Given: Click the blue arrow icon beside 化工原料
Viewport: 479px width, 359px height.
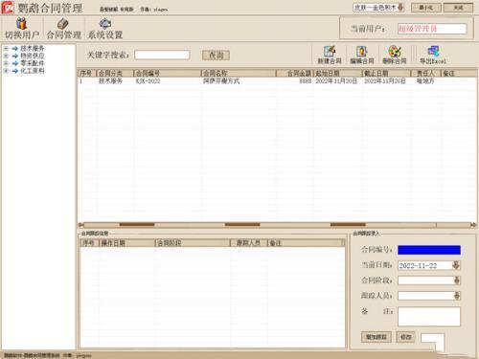Looking at the screenshot, I should point(15,71).
